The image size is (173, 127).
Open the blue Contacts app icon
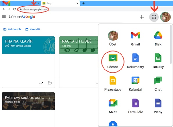(x=113, y=124)
